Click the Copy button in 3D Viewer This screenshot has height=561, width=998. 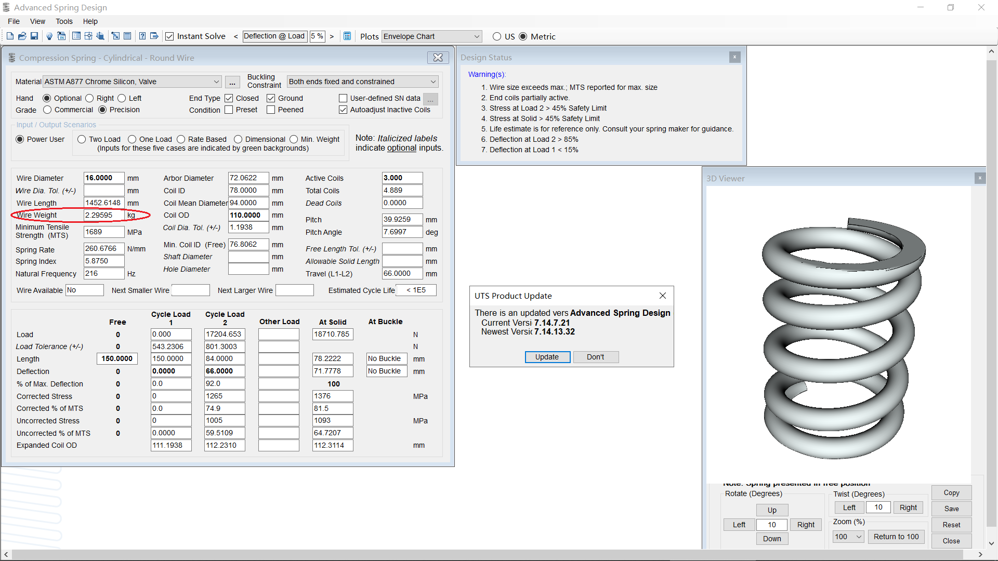pos(951,492)
